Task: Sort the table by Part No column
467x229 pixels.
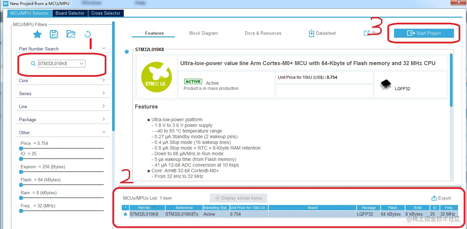Action: (147, 208)
